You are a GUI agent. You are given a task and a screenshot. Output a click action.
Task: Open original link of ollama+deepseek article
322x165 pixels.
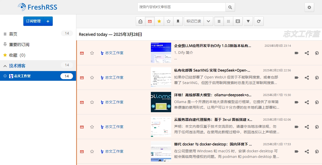point(317,102)
